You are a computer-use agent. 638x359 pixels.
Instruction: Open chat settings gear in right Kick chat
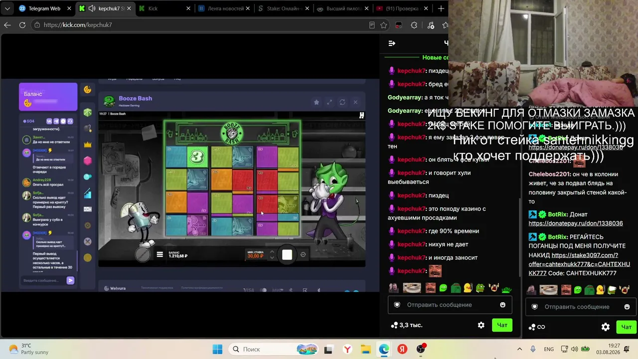(x=606, y=327)
